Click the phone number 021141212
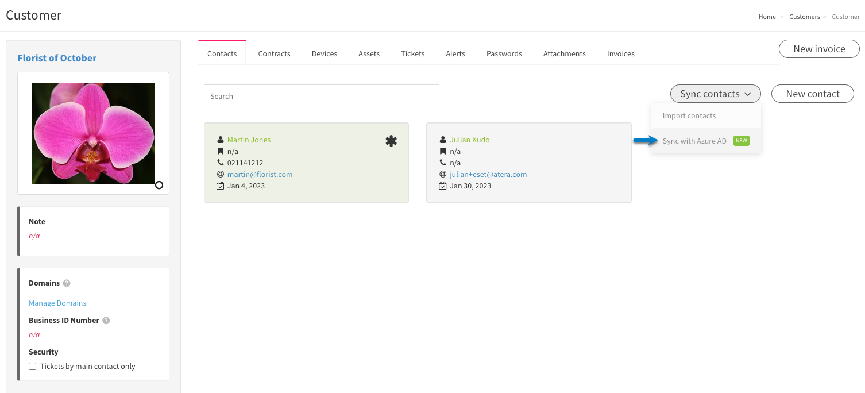This screenshot has width=865, height=393. pos(245,163)
